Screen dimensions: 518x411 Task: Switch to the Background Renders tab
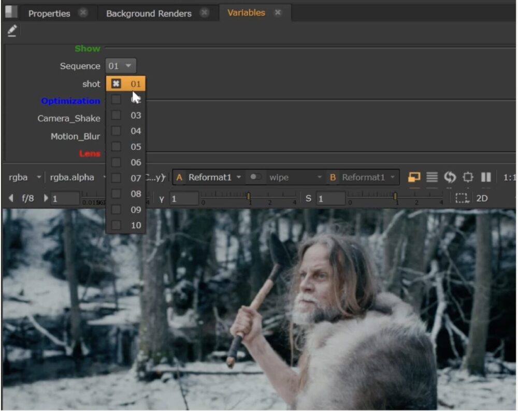click(x=149, y=13)
